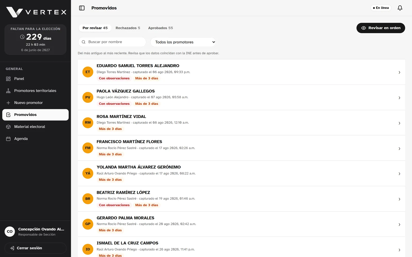
Task: Click the PV avatar of Paola Vázquez
Action: click(88, 97)
